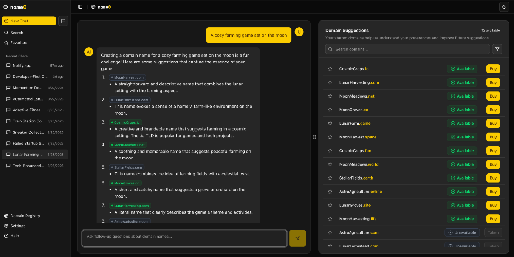Open Settings from the sidebar

pyautogui.click(x=18, y=226)
